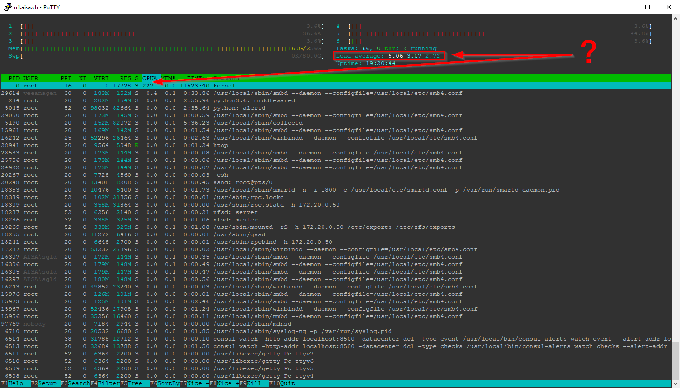Viewport: 680px width, 388px height.
Task: Click the scrollbar down arrow
Action: pyautogui.click(x=675, y=384)
